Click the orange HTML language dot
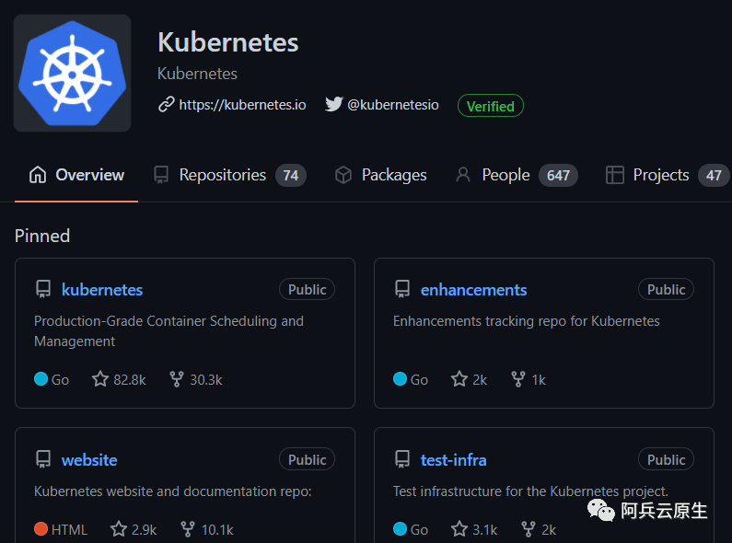This screenshot has width=732, height=543. coord(41,529)
